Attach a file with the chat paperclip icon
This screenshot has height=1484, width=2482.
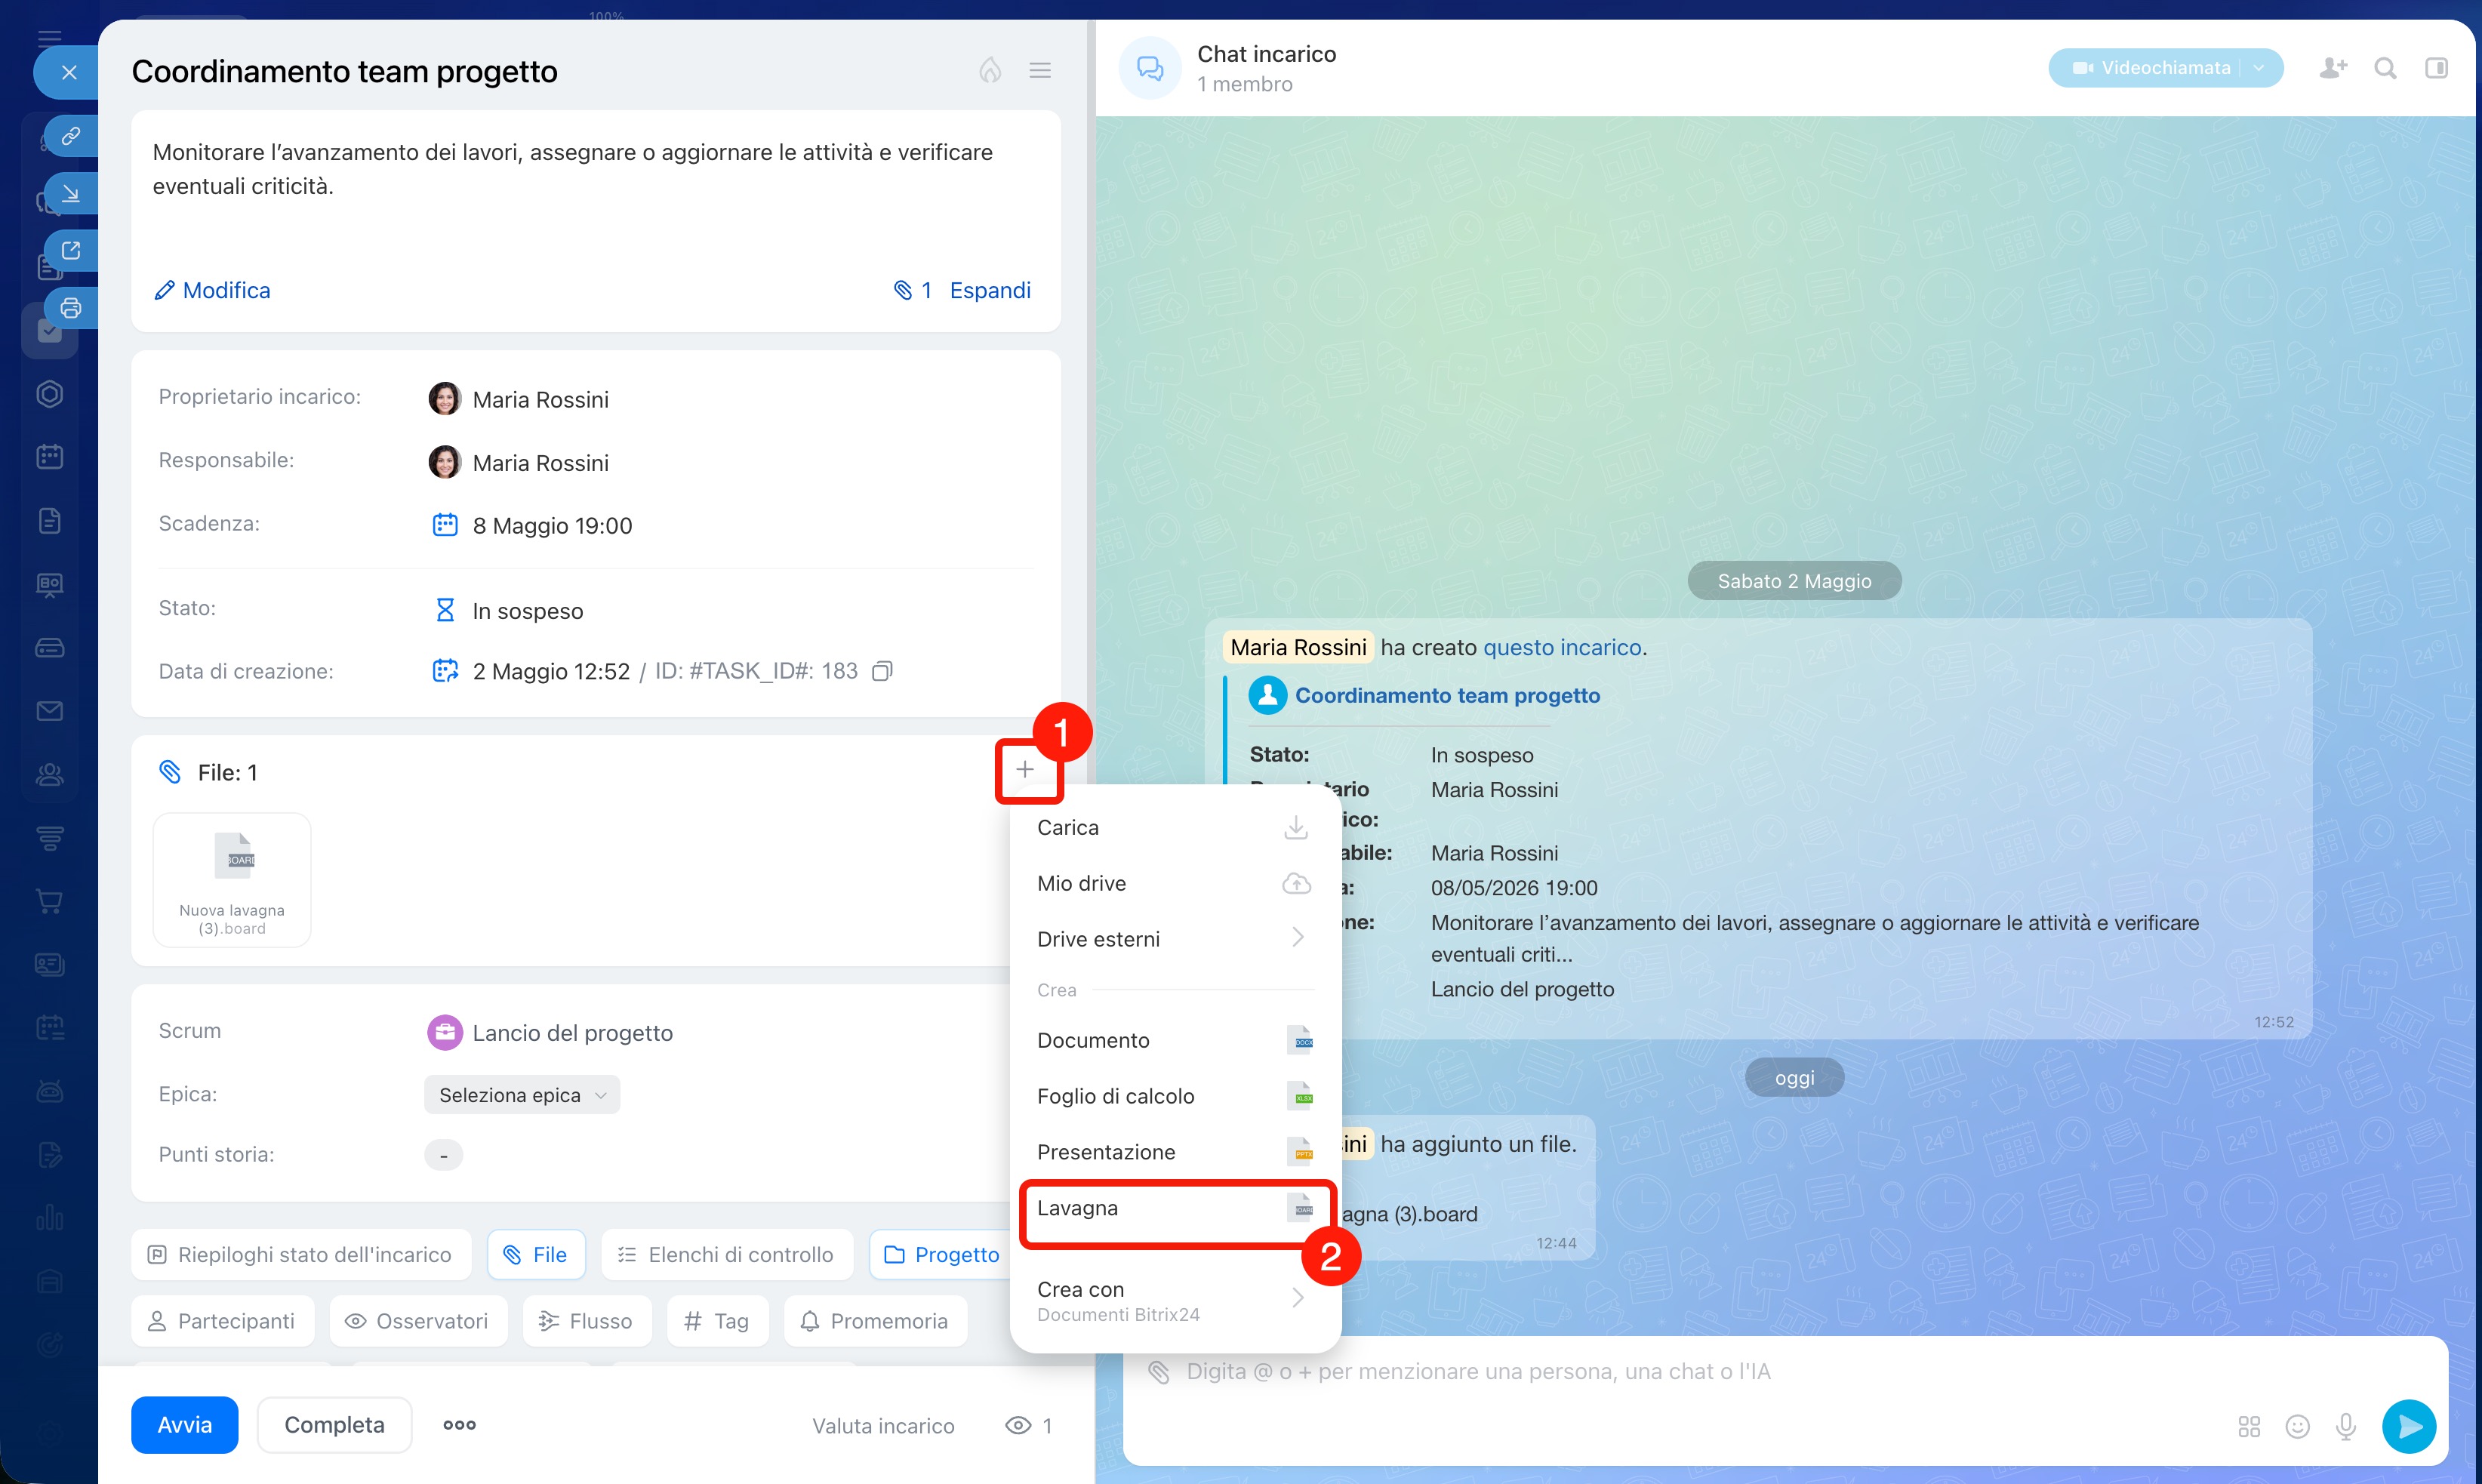(x=1158, y=1372)
